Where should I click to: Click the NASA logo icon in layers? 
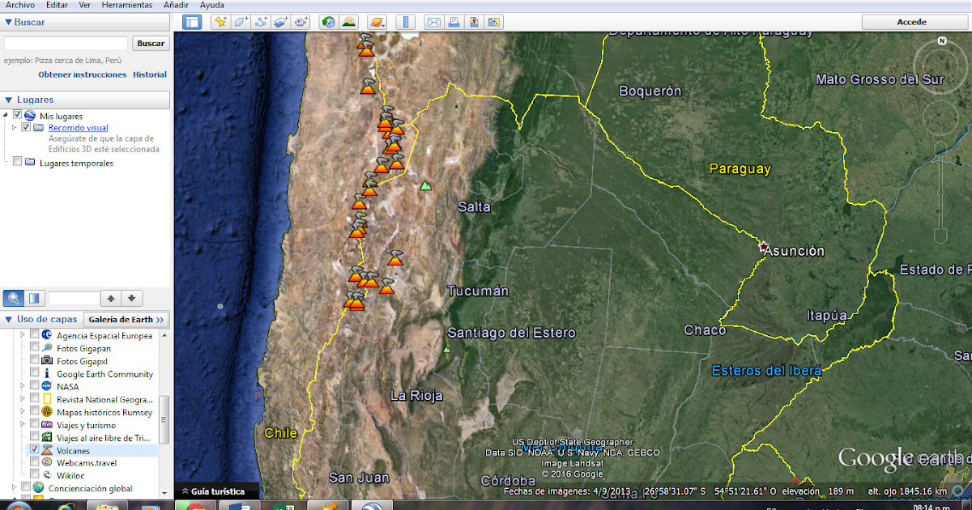coord(47,387)
